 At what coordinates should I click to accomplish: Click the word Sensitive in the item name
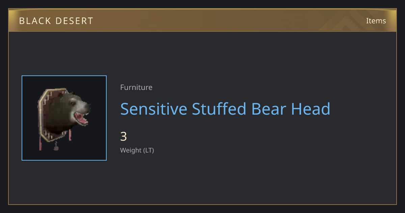tap(154, 109)
